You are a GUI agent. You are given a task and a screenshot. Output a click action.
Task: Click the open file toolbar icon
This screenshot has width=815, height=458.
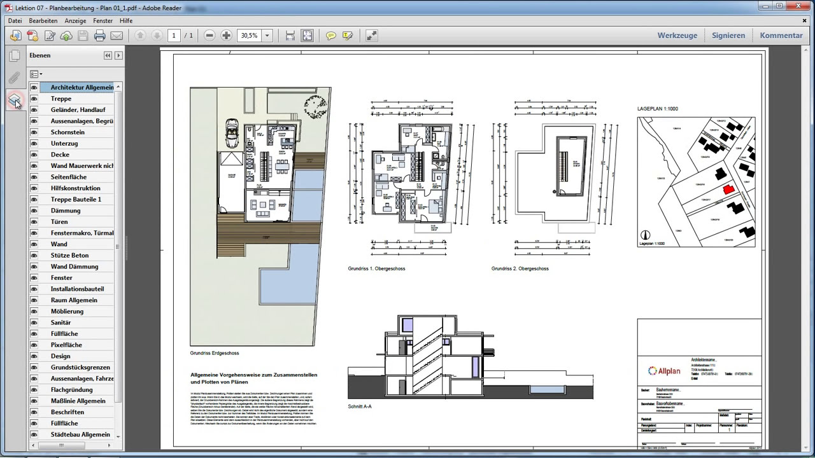[x=15, y=36]
